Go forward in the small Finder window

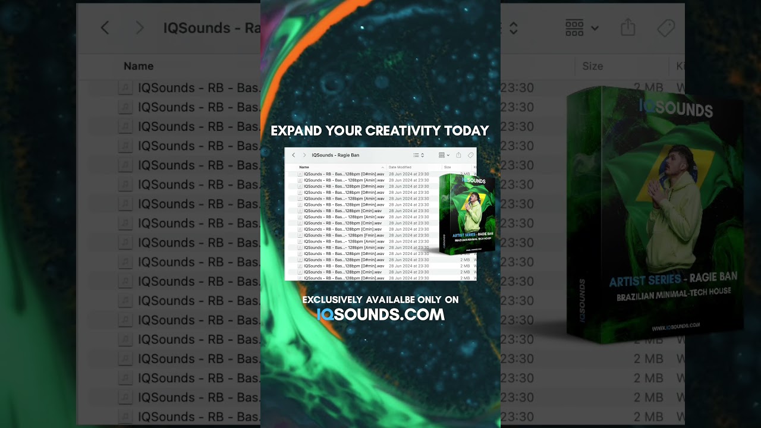(x=304, y=155)
